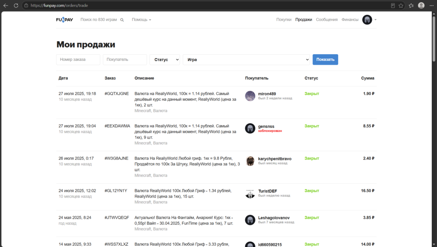Open the favorites list icon
Viewport: 437px width, 247px height.
[x=411, y=6]
